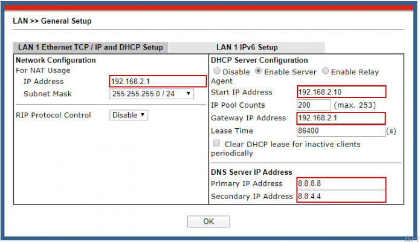
Task: Expand the RIP Protocol Control dropdown
Action: point(128,115)
